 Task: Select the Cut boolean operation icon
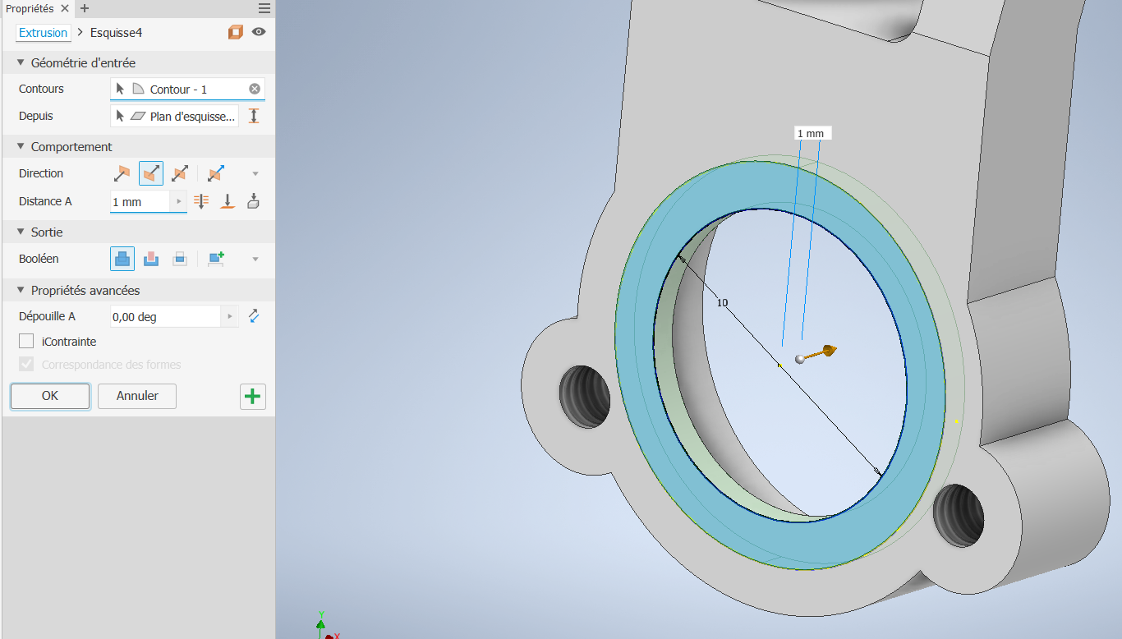[x=151, y=259]
